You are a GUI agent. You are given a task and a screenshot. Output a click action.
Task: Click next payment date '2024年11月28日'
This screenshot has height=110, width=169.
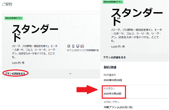click(x=112, y=94)
